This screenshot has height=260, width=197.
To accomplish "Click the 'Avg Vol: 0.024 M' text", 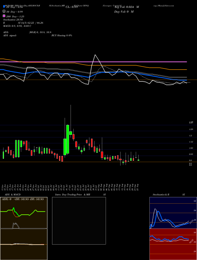I will point(126,7).
